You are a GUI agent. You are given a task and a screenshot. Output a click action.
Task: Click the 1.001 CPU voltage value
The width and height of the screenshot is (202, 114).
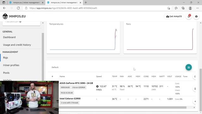(170, 99)
